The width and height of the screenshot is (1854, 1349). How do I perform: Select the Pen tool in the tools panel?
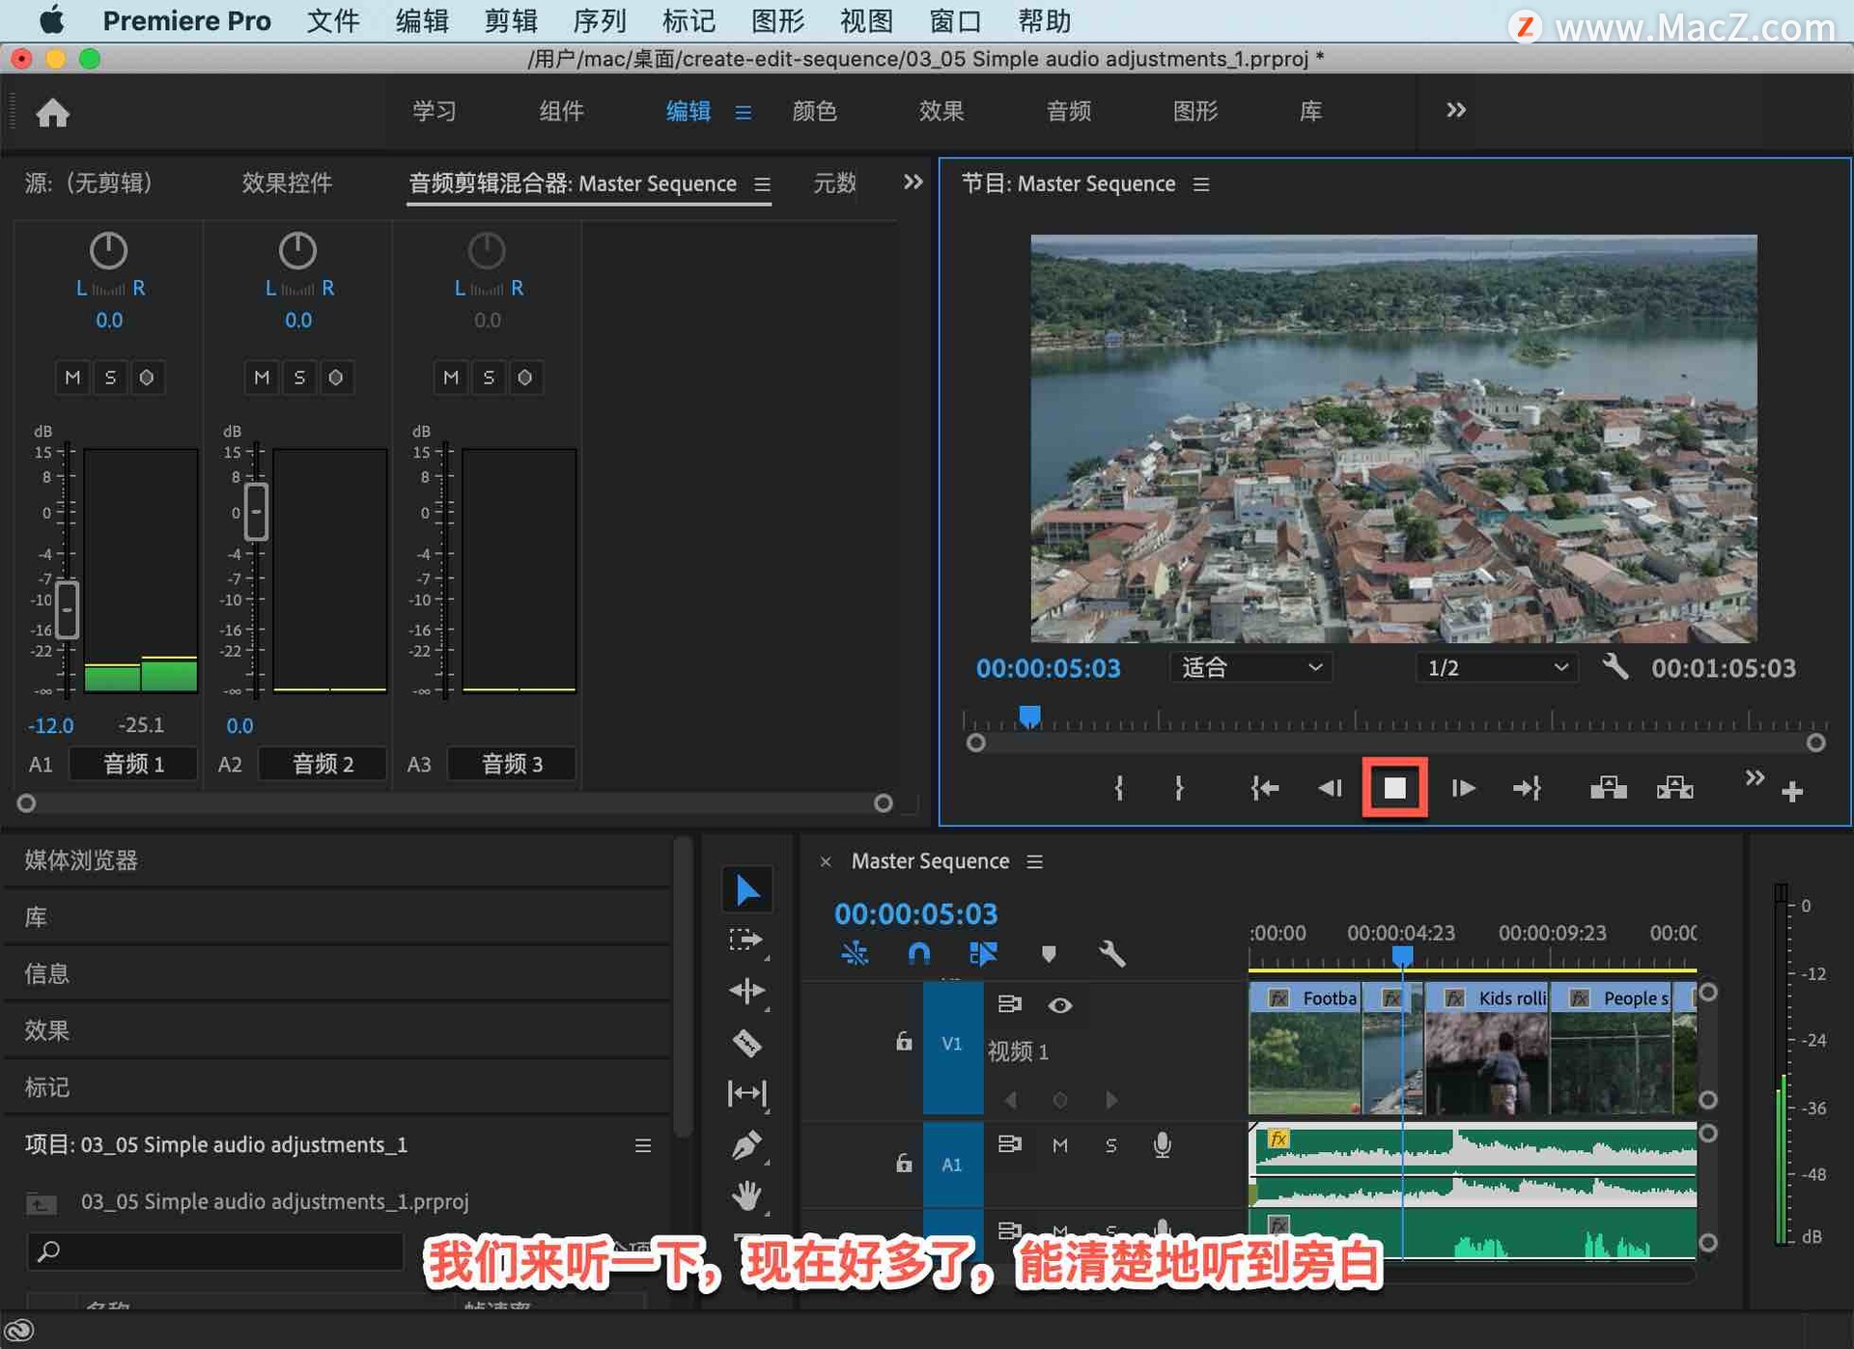pos(747,1145)
